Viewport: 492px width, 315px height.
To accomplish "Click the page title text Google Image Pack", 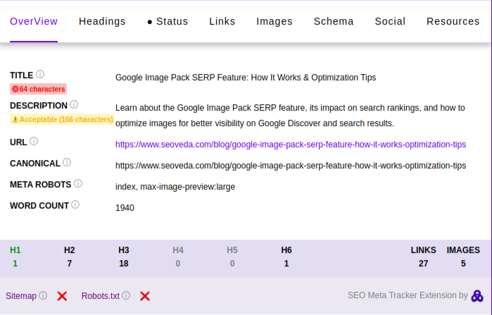I will coord(246,78).
